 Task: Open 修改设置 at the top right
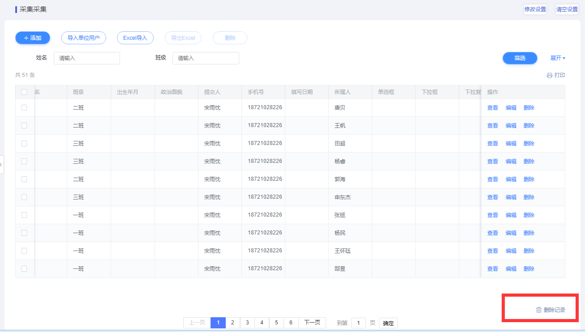(x=535, y=9)
